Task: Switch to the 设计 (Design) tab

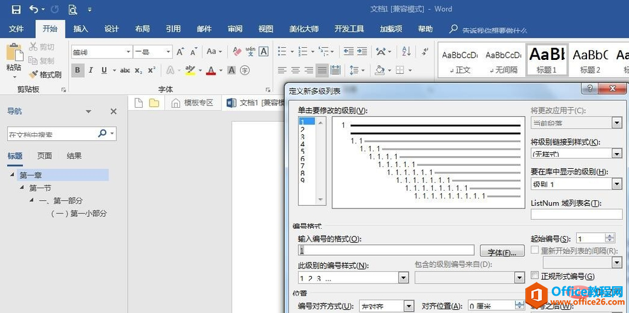Action: click(111, 29)
